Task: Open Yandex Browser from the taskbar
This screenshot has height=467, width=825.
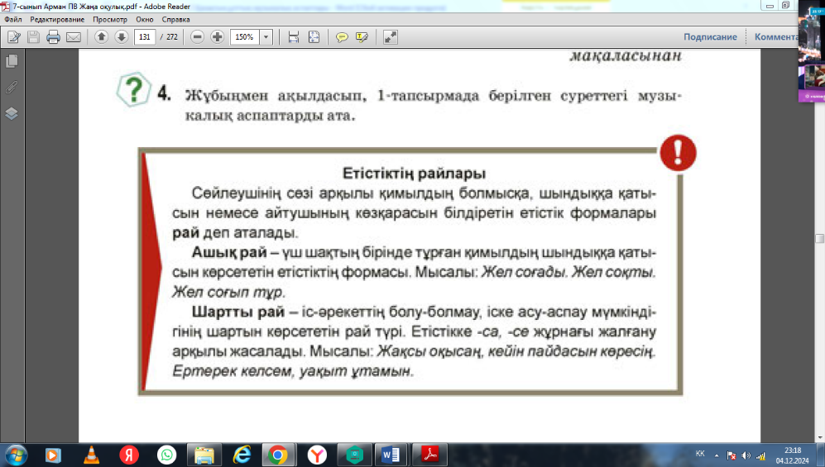Action: tap(317, 455)
